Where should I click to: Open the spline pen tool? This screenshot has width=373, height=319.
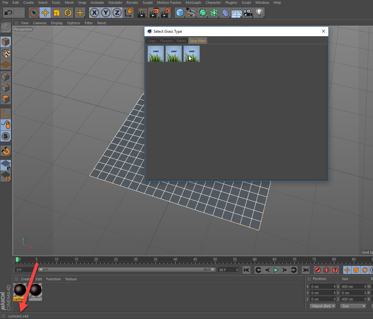pos(191,13)
